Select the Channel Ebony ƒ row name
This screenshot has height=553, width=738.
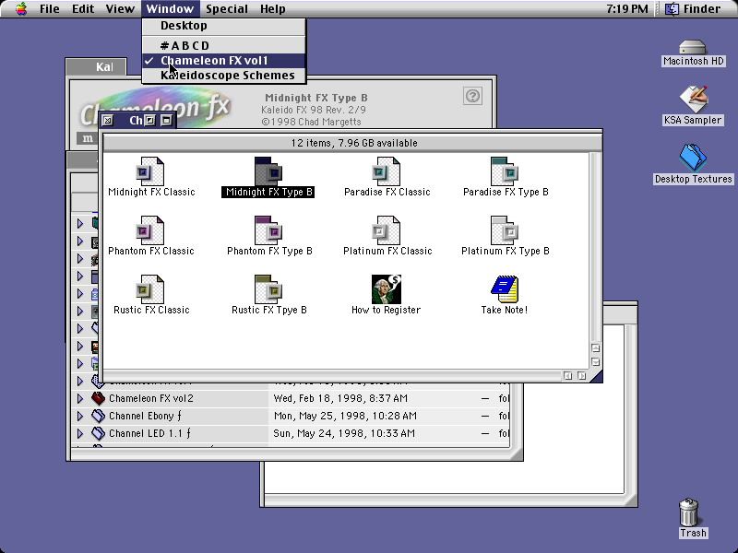(146, 416)
